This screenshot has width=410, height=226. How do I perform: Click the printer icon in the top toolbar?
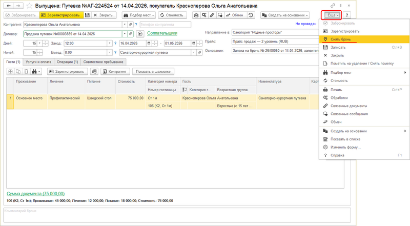(x=196, y=15)
